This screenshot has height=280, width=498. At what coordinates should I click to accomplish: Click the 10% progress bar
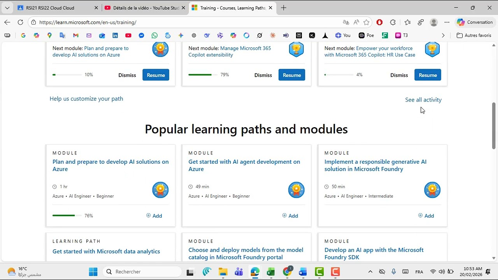click(x=67, y=75)
